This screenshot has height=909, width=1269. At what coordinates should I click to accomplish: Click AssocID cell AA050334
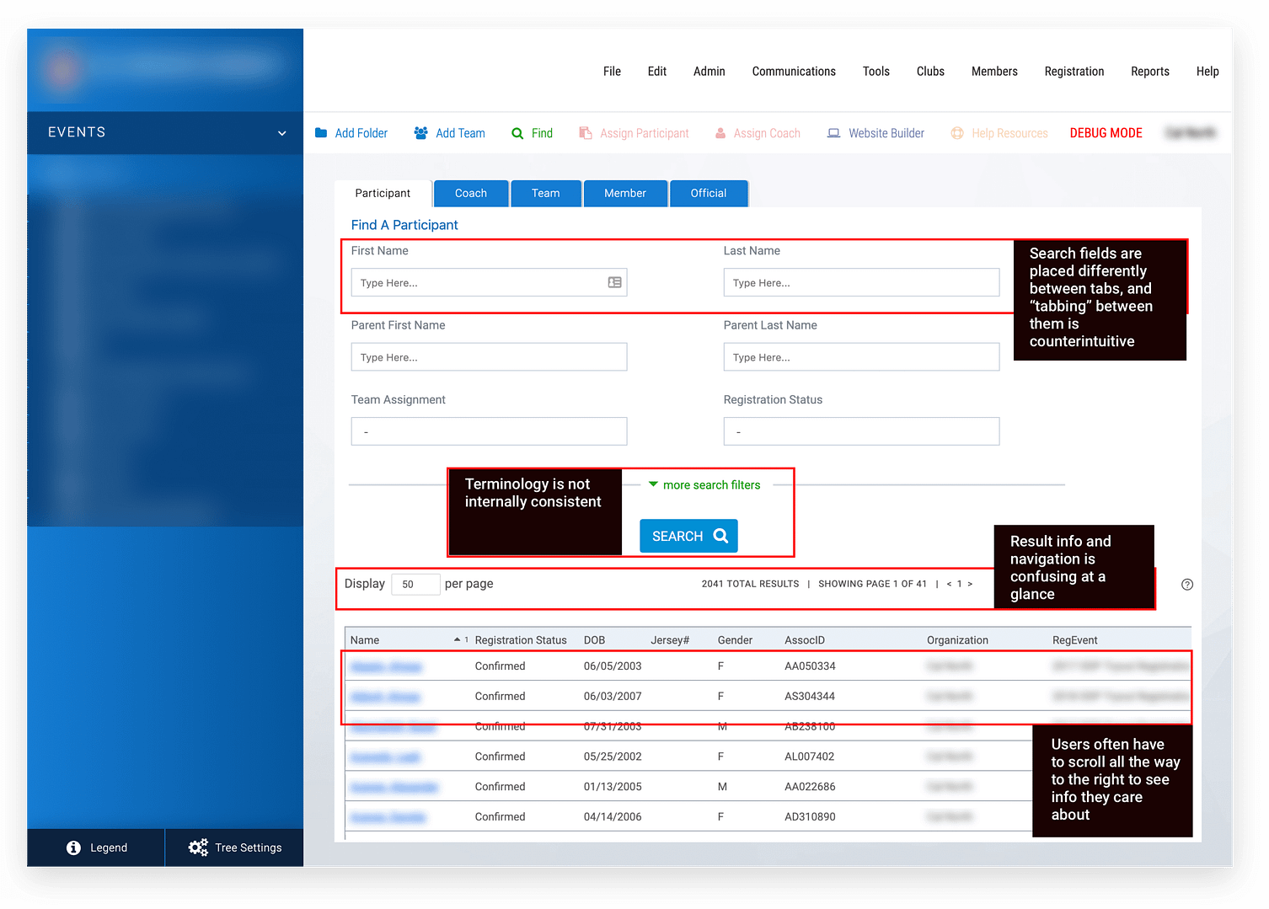pyautogui.click(x=810, y=666)
